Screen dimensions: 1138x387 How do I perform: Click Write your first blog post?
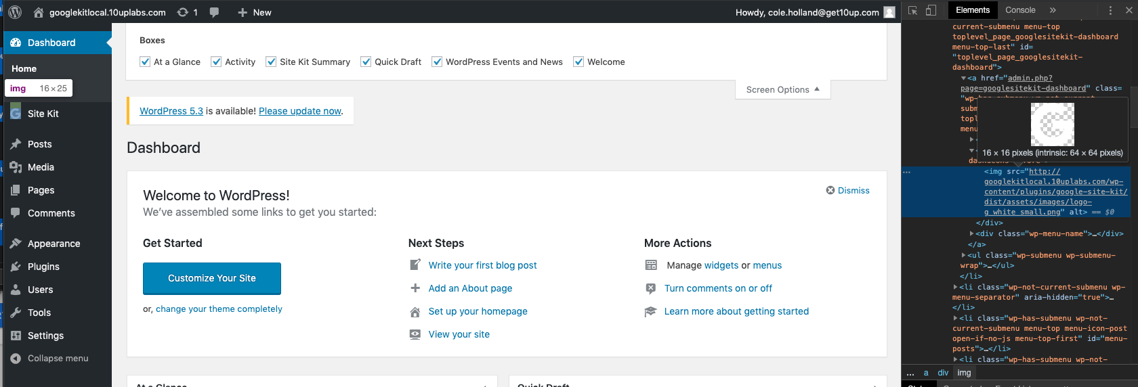(482, 265)
